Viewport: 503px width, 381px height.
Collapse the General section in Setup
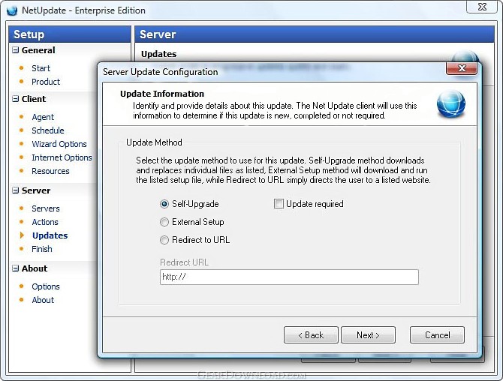[15, 50]
